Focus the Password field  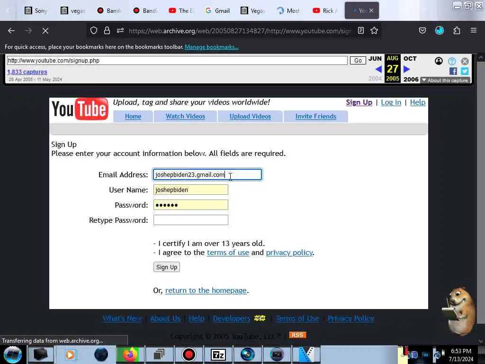coord(191,205)
